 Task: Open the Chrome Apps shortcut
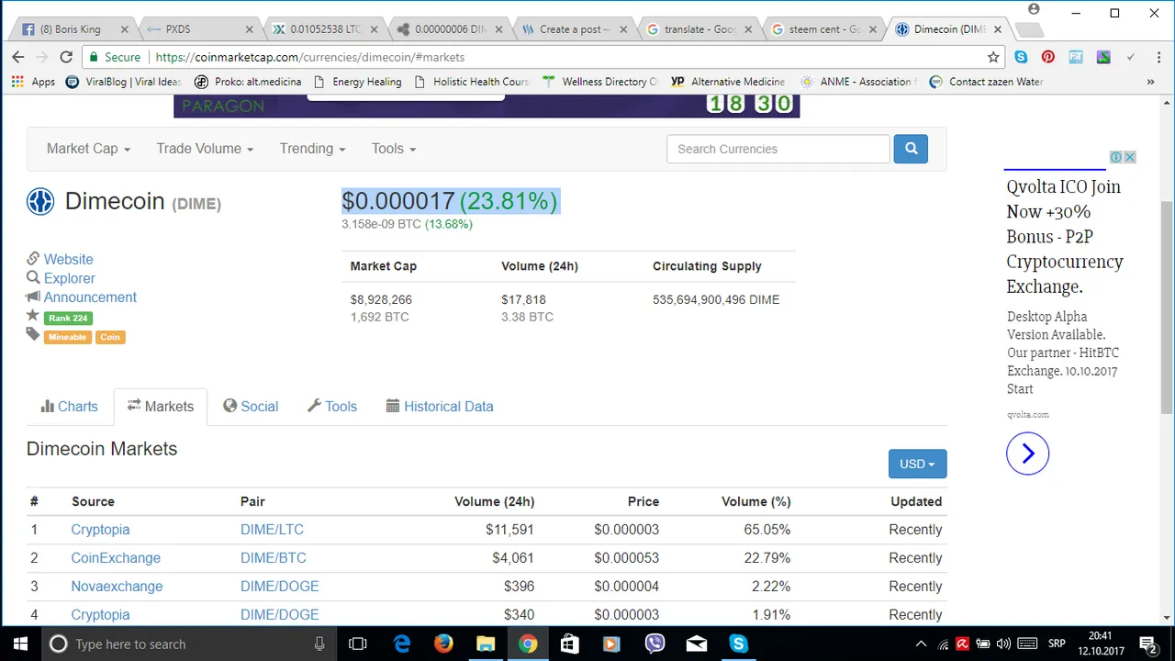33,82
